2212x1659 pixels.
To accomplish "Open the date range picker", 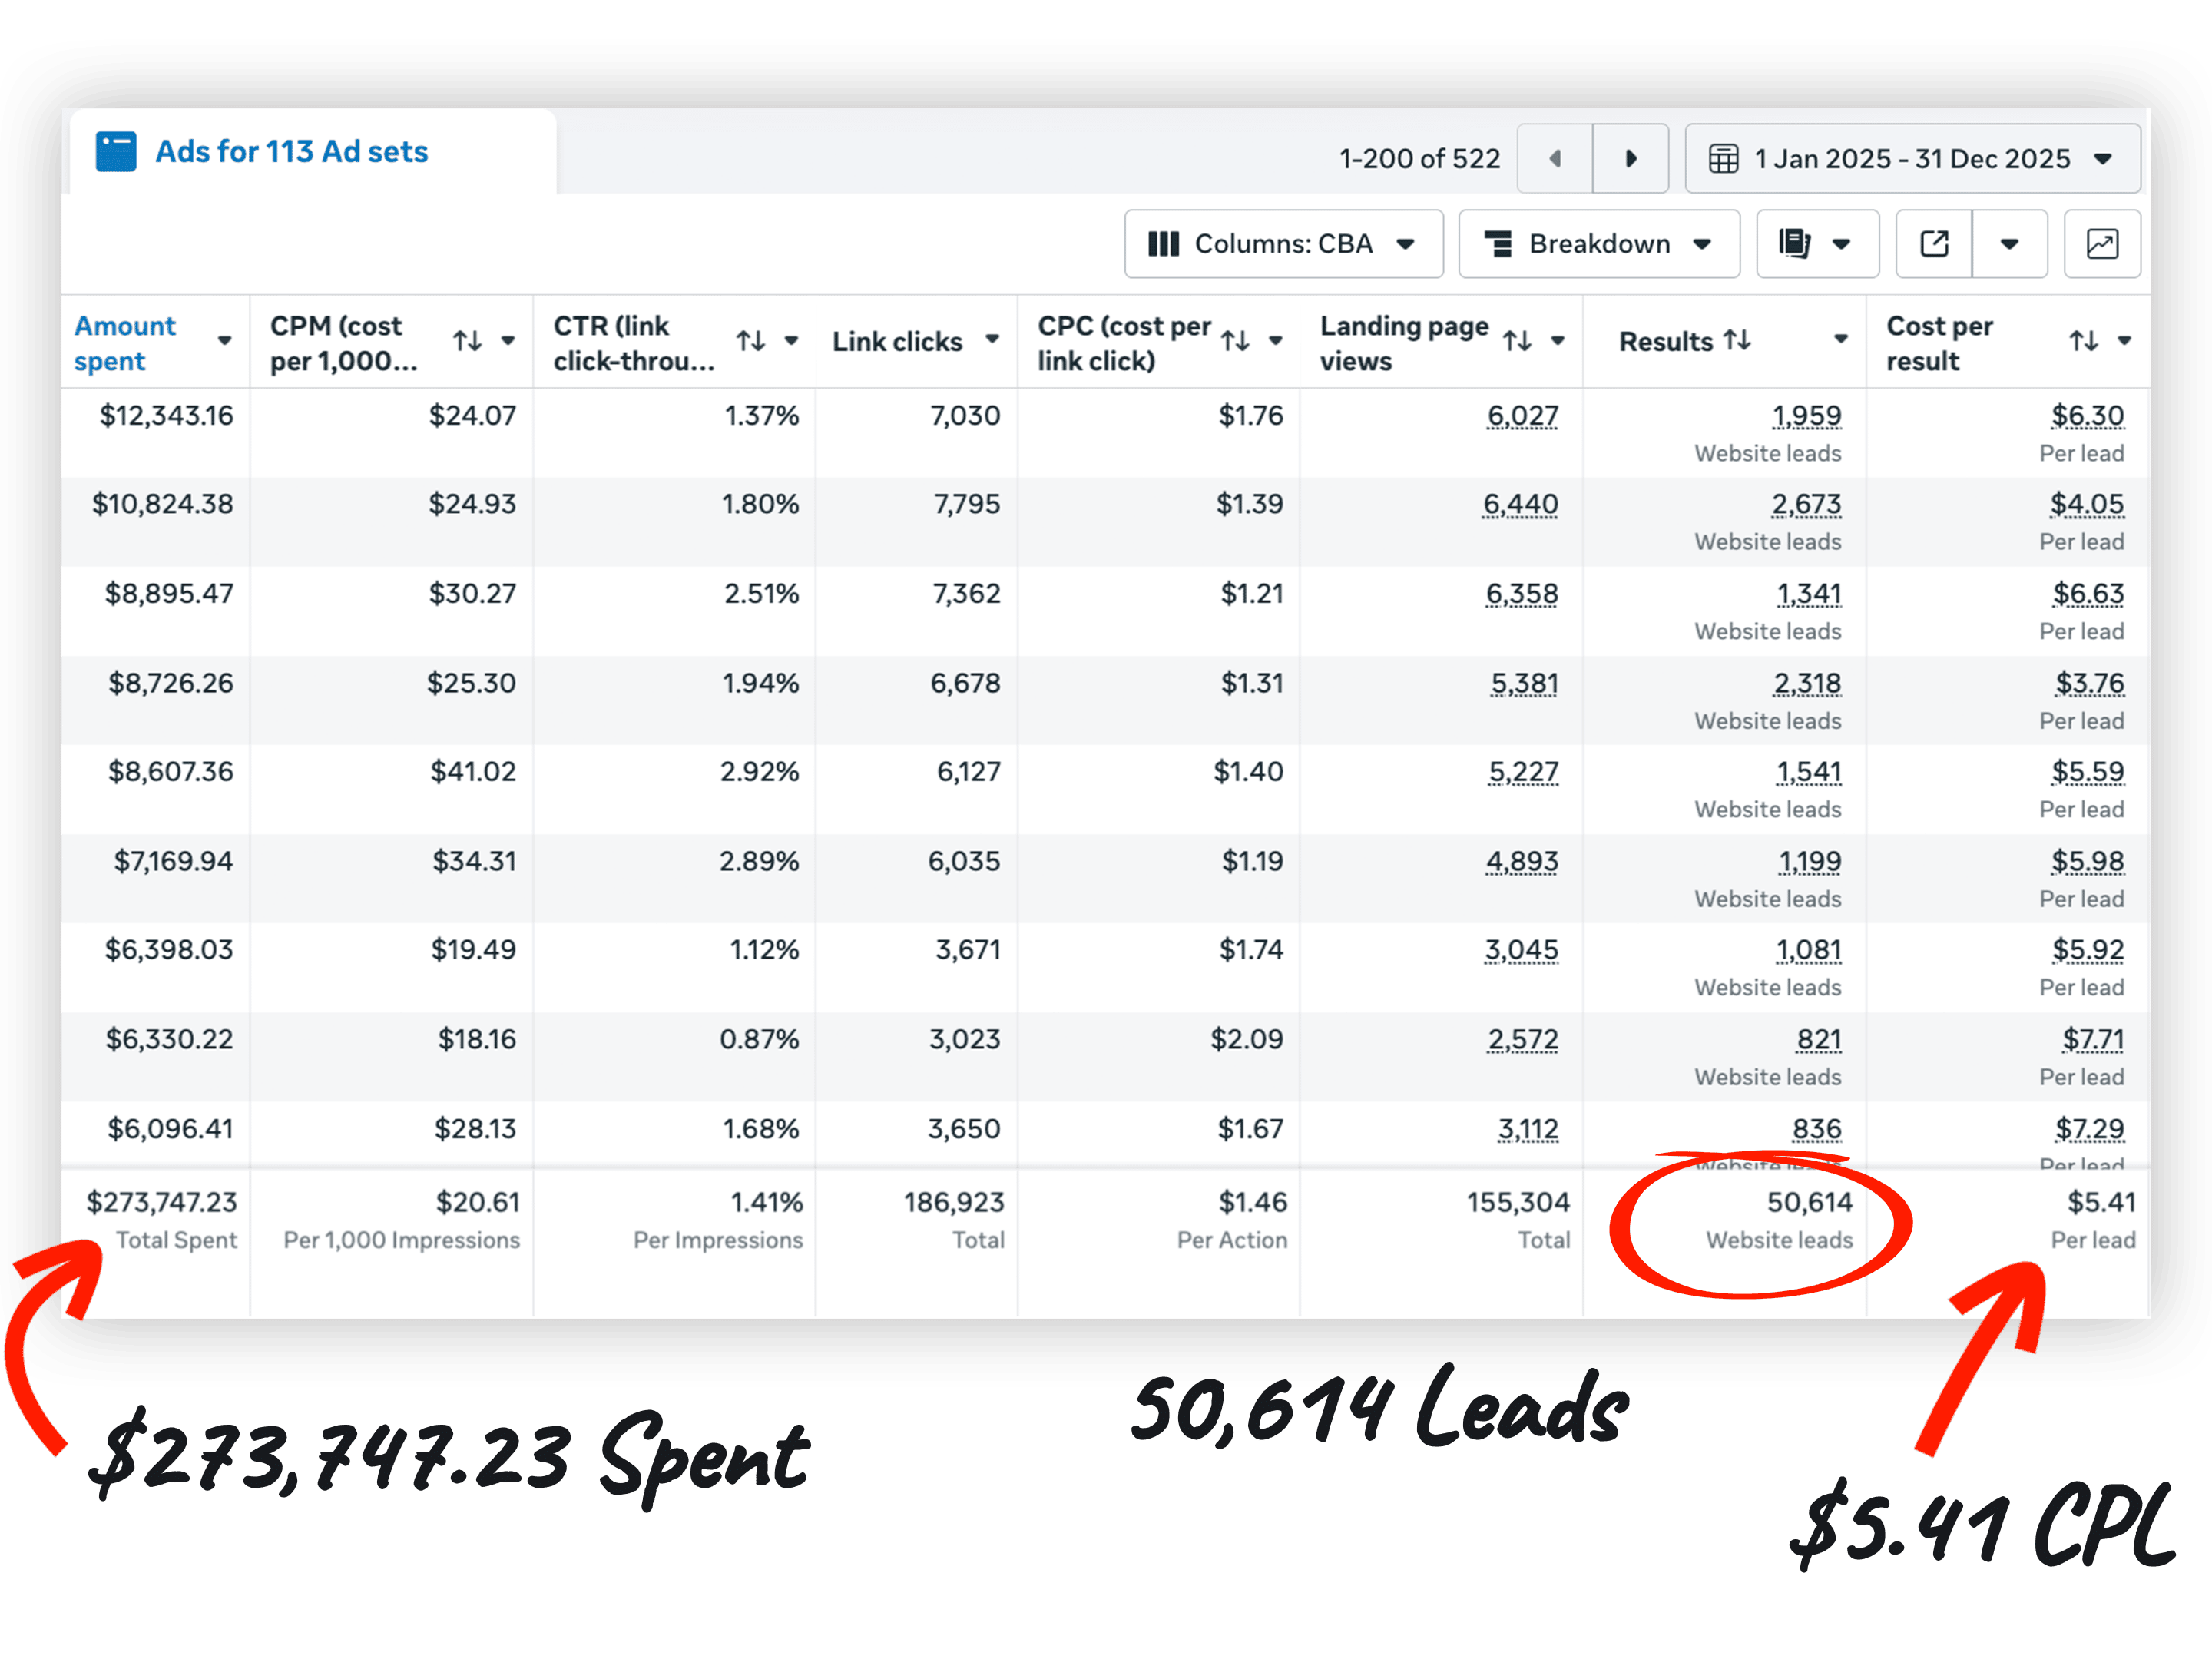I will pos(1912,158).
